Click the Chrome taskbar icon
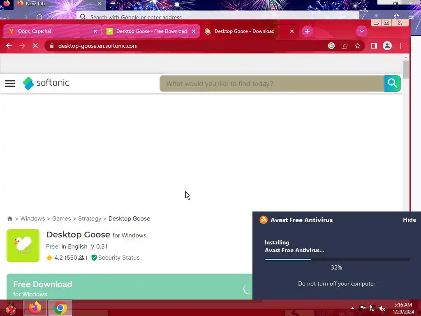The image size is (421, 316). pyautogui.click(x=60, y=308)
